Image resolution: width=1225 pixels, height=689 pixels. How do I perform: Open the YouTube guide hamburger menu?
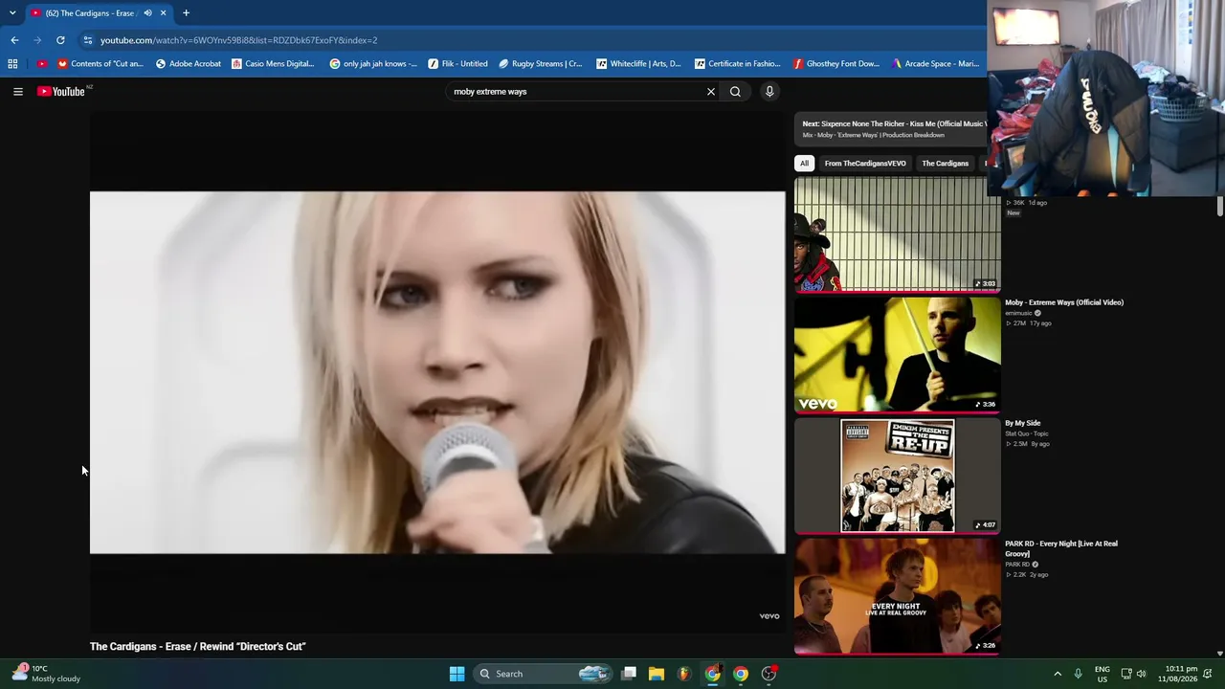point(18,92)
